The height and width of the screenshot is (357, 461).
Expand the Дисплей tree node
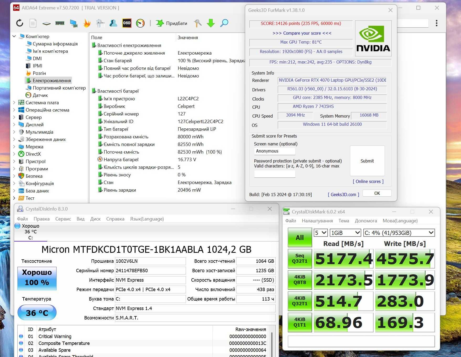pyautogui.click(x=14, y=124)
